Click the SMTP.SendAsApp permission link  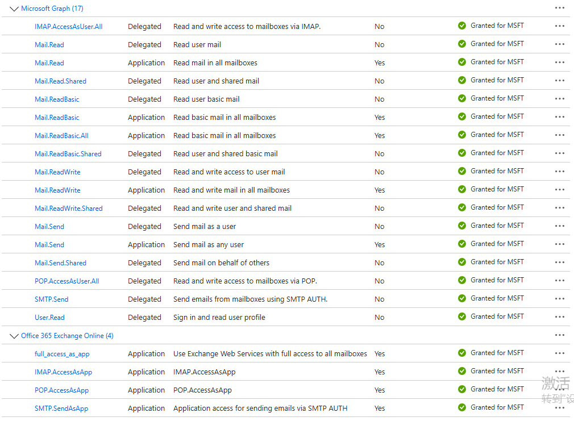[x=61, y=409]
